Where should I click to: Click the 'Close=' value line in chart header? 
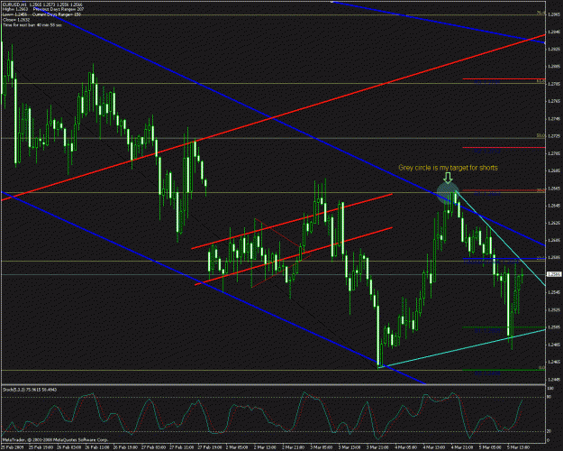point(15,20)
